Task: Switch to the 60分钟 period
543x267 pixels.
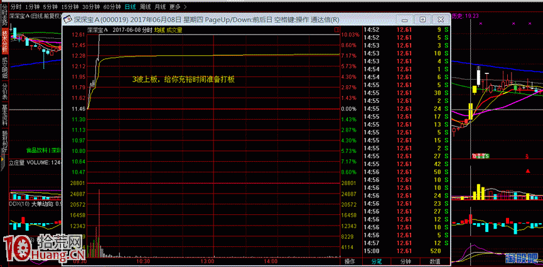Action: click(112, 6)
